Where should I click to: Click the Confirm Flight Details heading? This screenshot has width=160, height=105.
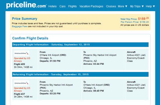[x=30, y=38]
